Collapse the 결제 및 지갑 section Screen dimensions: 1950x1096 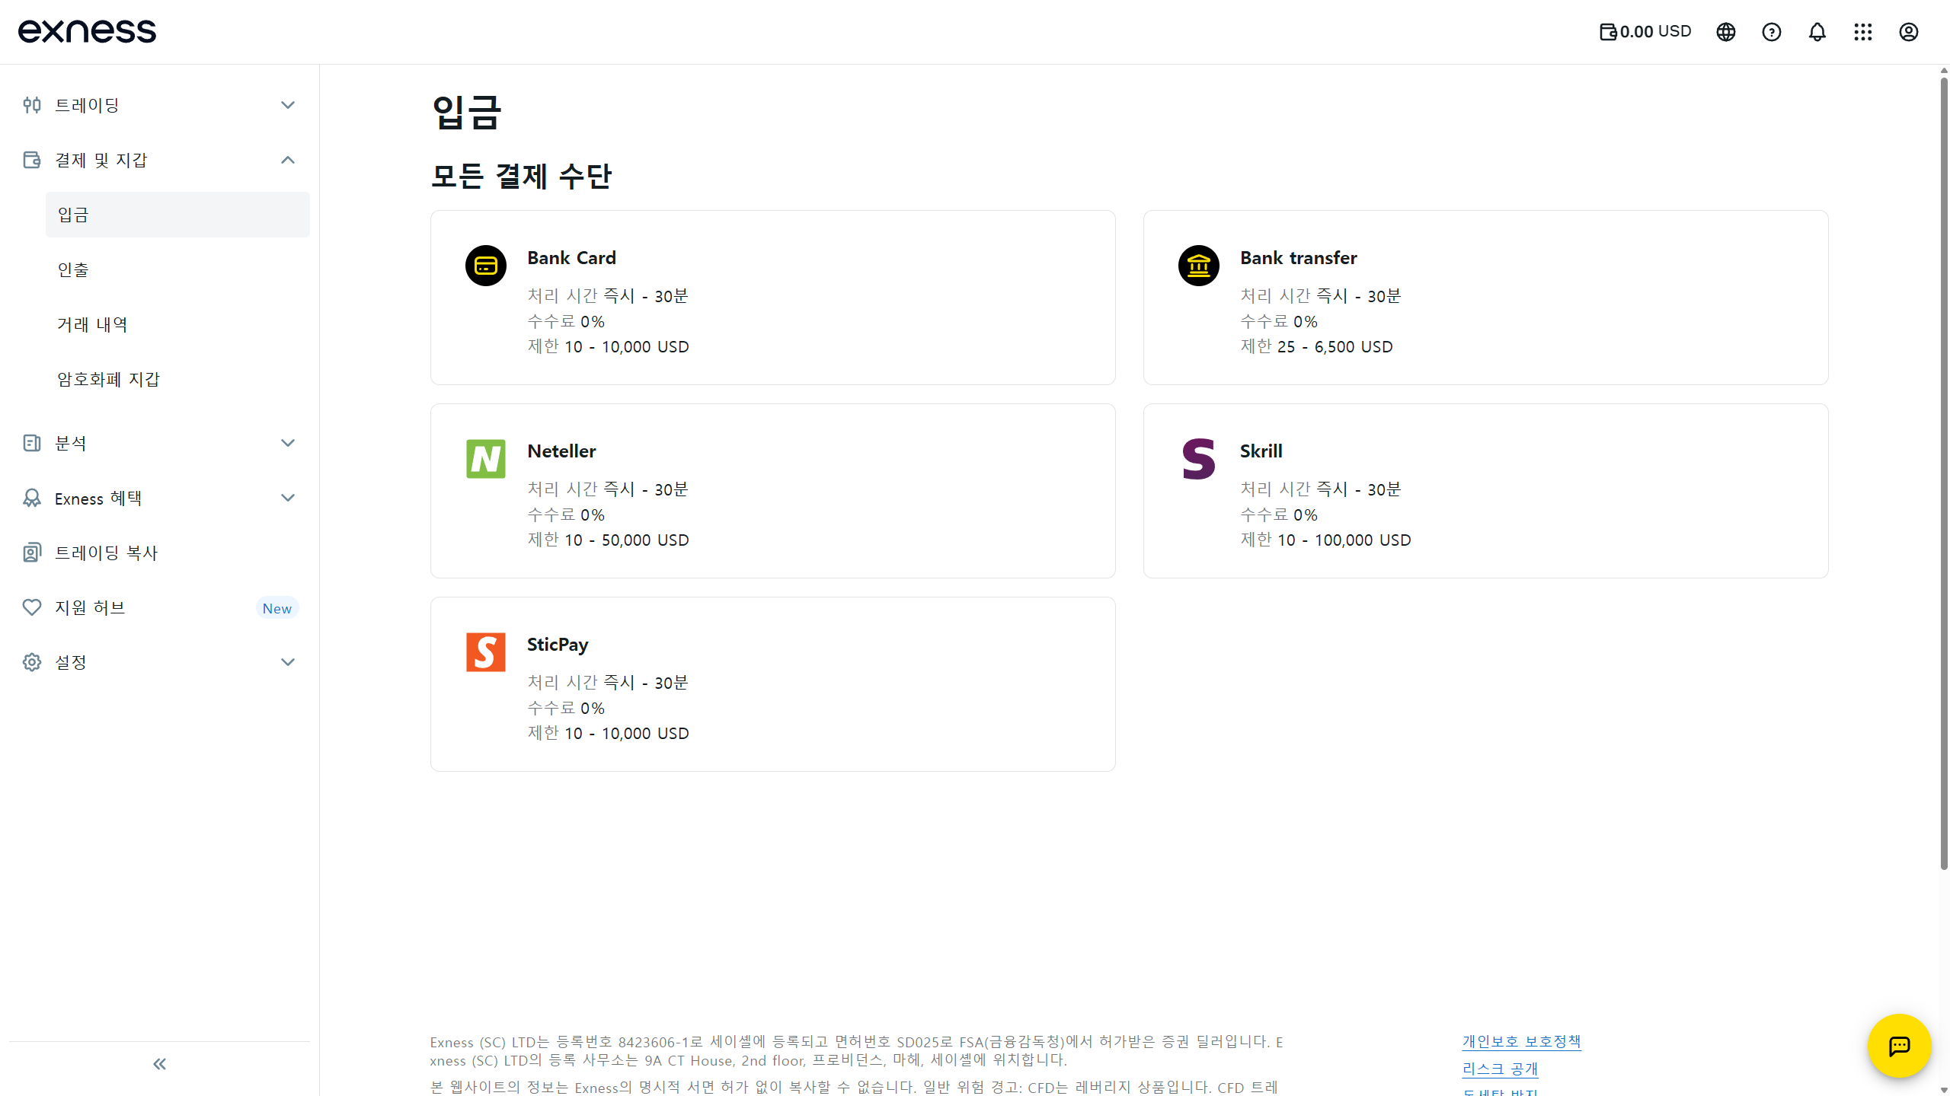[159, 160]
